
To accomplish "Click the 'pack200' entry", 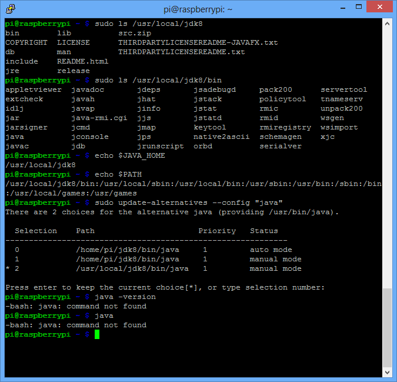I will coord(276,89).
